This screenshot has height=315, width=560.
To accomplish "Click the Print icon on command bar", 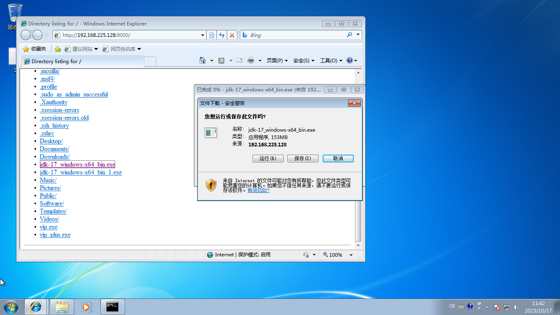I will point(250,60).
